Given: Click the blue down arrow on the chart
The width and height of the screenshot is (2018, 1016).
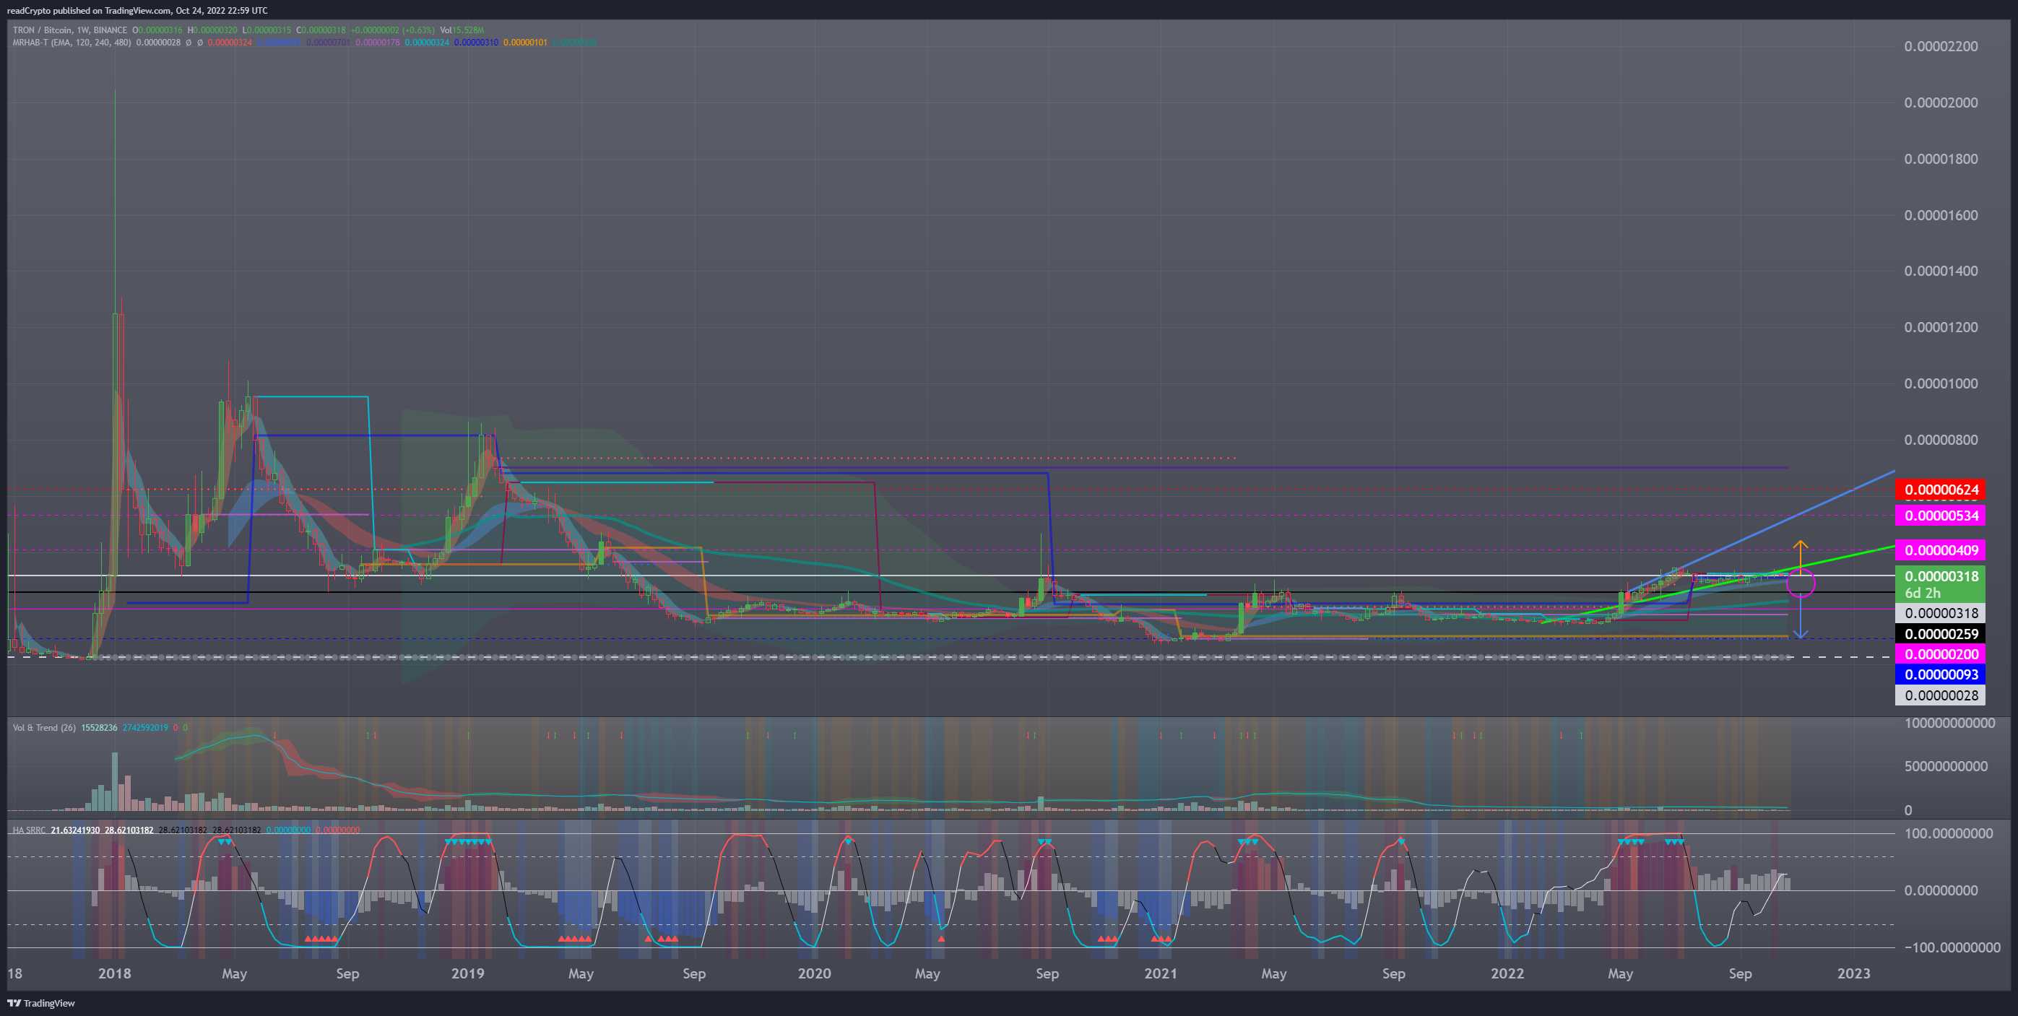Looking at the screenshot, I should (x=1800, y=618).
